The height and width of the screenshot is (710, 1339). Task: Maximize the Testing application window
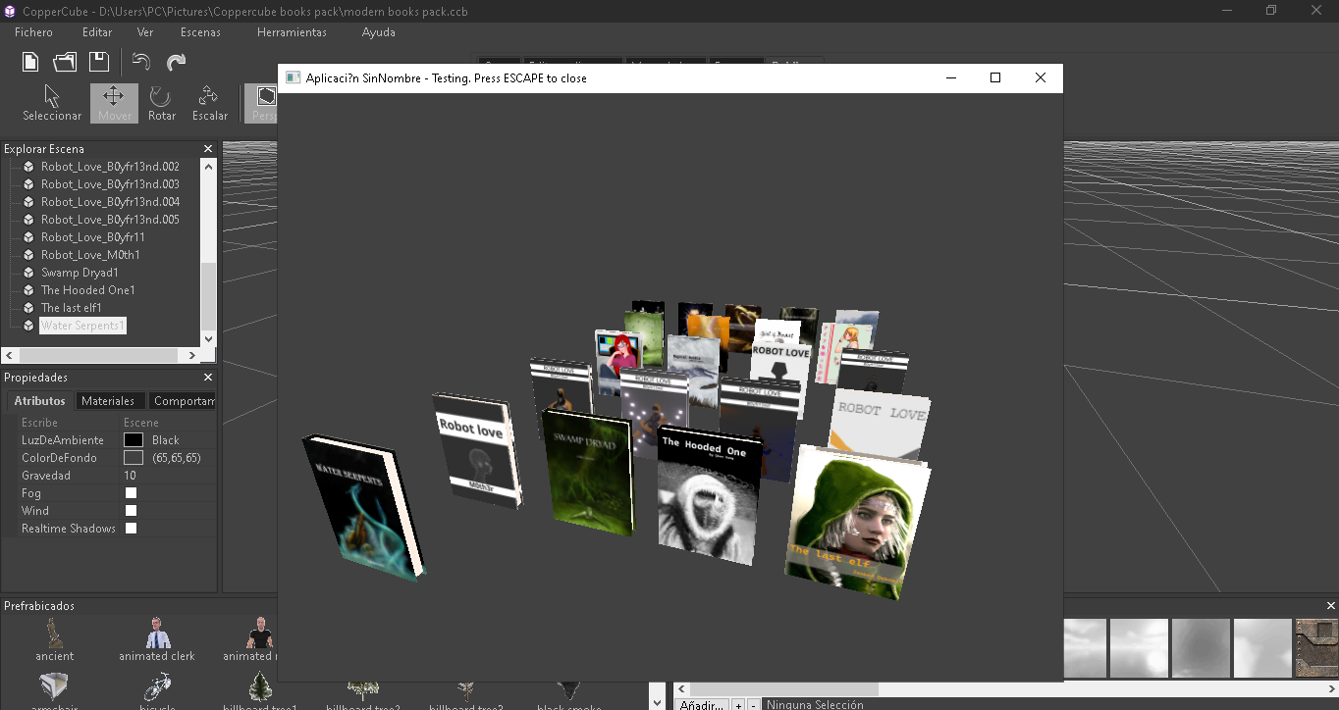(x=995, y=77)
